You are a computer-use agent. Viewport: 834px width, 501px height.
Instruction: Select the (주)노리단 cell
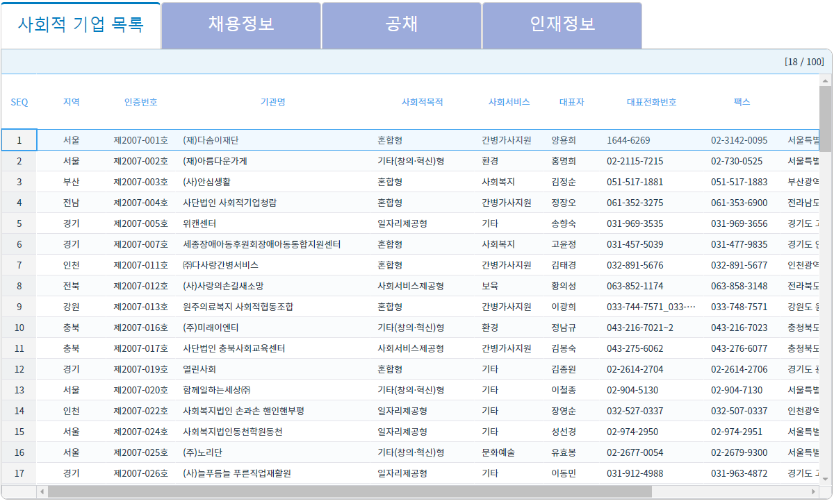tap(273, 452)
